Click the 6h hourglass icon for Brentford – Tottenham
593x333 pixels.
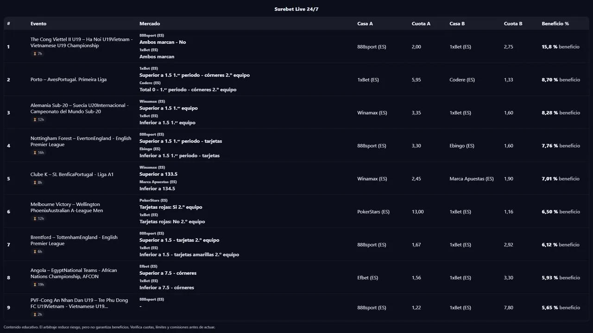click(35, 252)
